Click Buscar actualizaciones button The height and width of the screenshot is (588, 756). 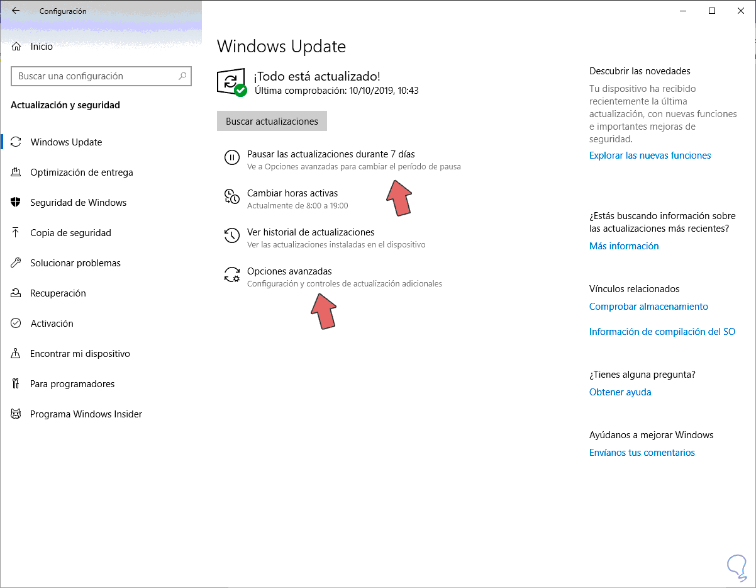pyautogui.click(x=272, y=122)
